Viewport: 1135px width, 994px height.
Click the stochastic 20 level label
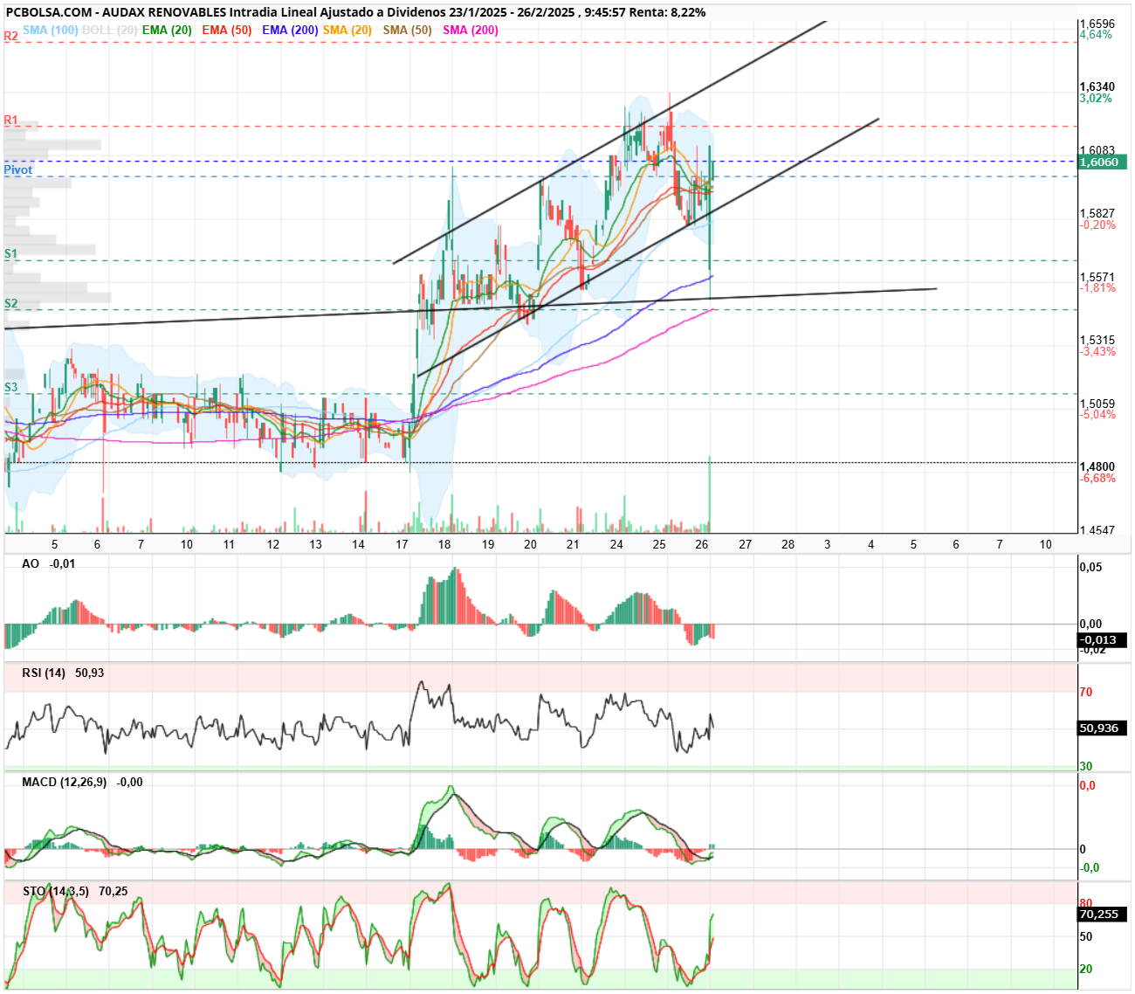(x=1086, y=970)
